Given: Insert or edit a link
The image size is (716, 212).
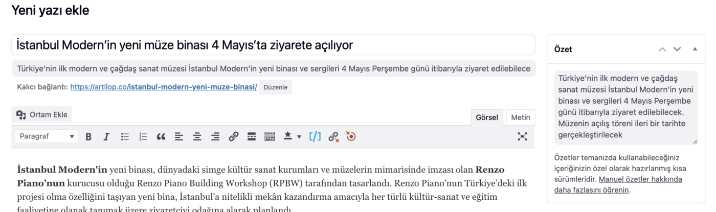Looking at the screenshot, I should click(x=234, y=136).
